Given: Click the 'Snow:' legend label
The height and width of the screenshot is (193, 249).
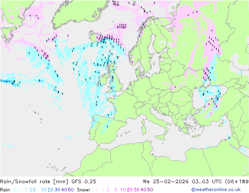Looking at the screenshot, I should click(x=84, y=190).
